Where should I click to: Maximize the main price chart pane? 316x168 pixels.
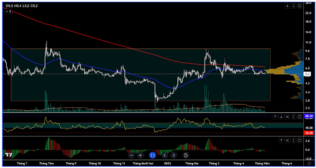click(x=300, y=6)
